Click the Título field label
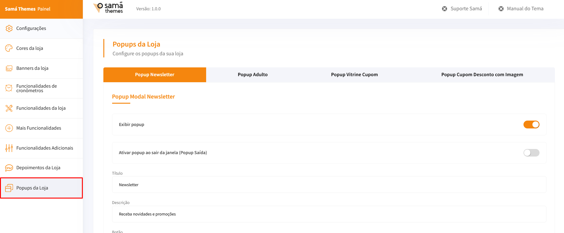The height and width of the screenshot is (233, 564). [x=117, y=173]
